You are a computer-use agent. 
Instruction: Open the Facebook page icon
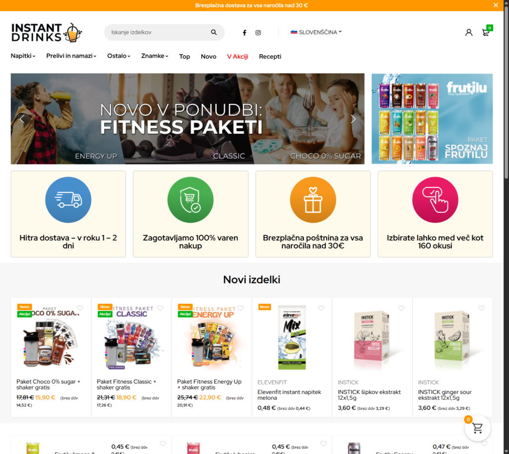point(245,32)
